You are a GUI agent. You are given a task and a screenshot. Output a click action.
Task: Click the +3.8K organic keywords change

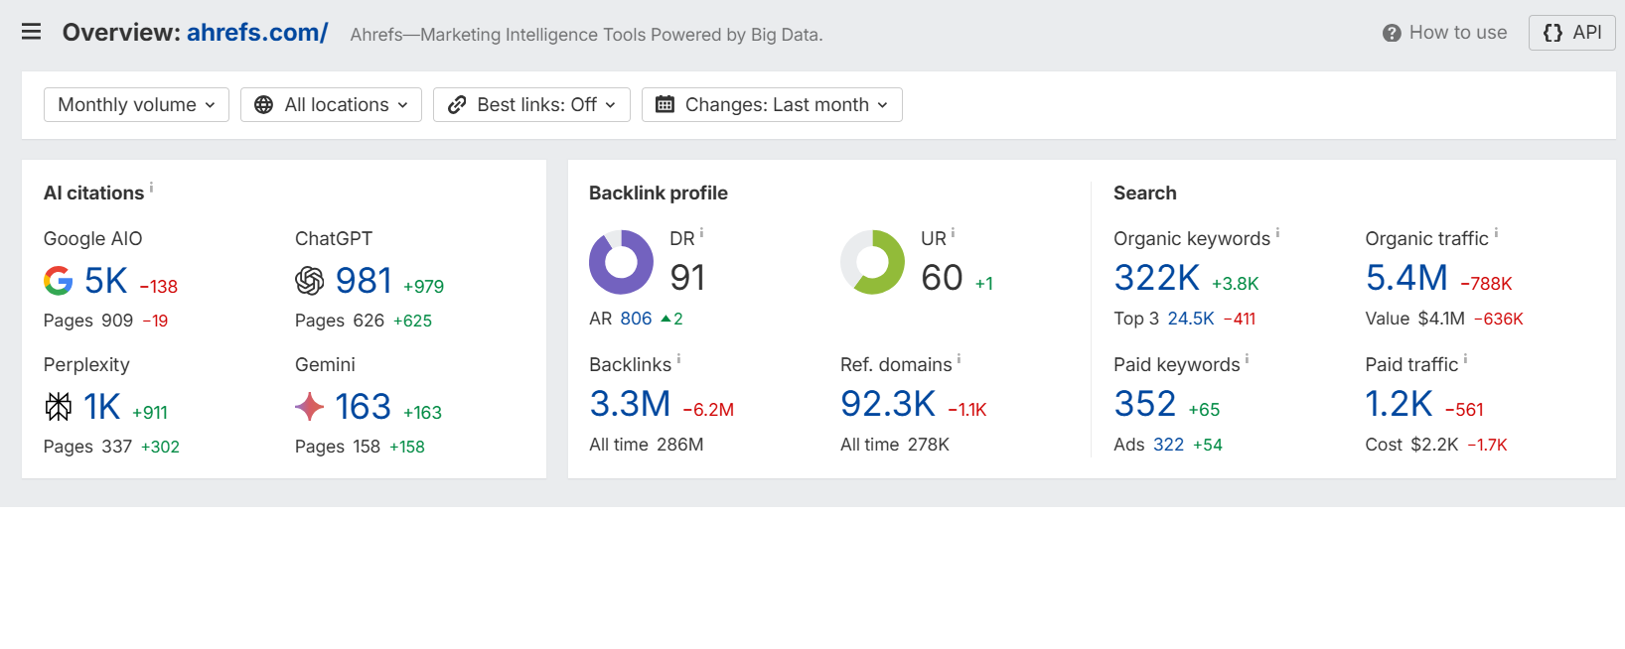click(1236, 284)
